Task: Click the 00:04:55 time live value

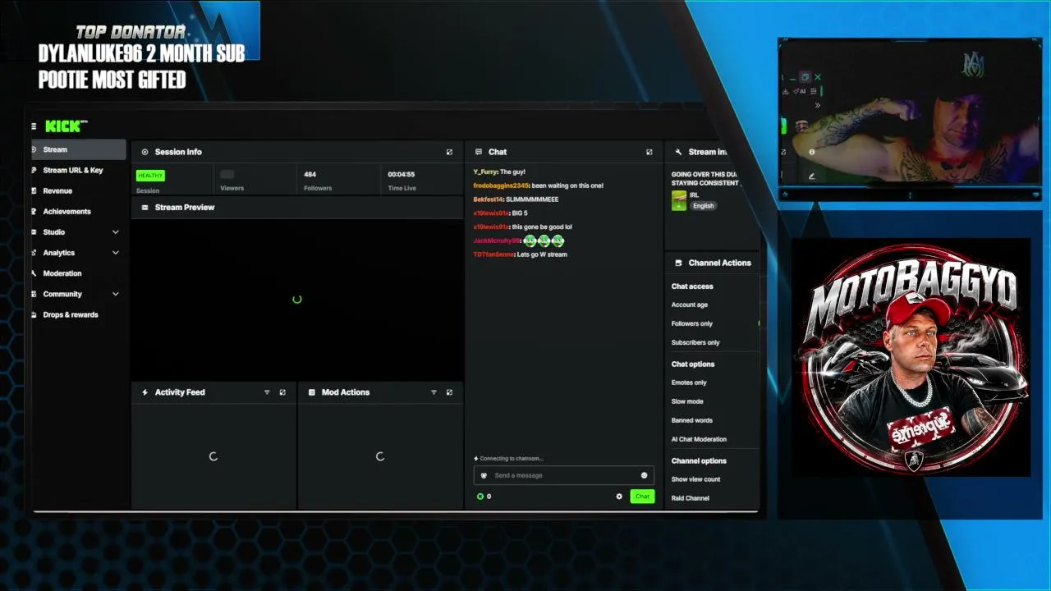Action: (402, 174)
